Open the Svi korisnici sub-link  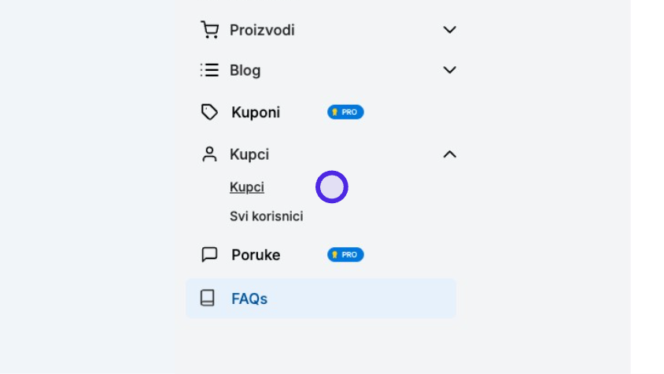tap(267, 217)
